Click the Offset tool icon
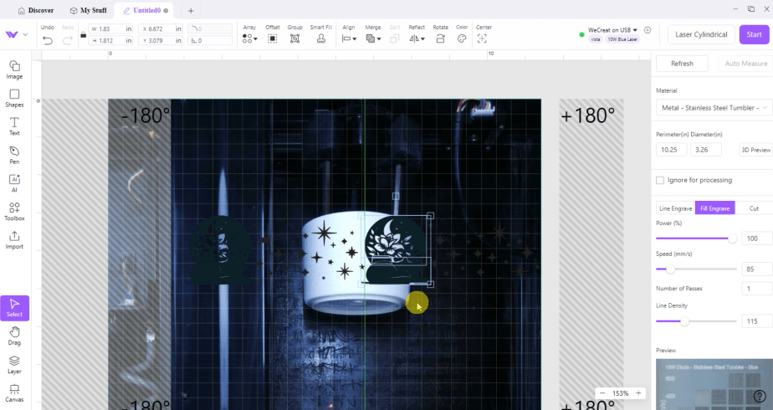773x410 pixels. pyautogui.click(x=273, y=38)
